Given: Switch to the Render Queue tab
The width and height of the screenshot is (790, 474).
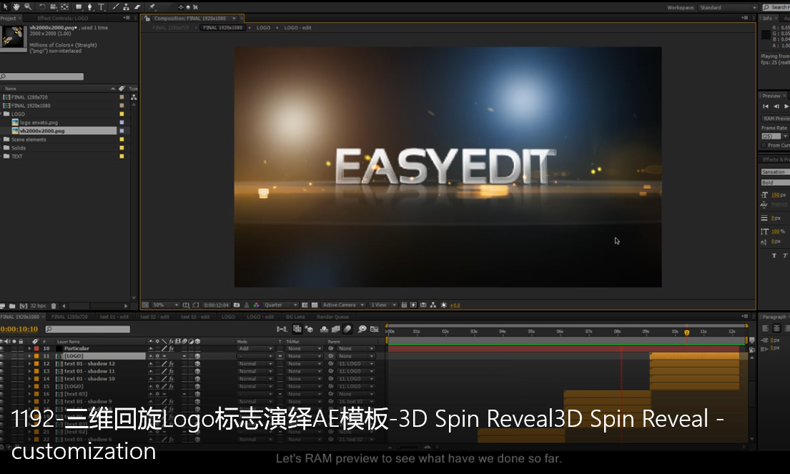Looking at the screenshot, I should (x=332, y=317).
